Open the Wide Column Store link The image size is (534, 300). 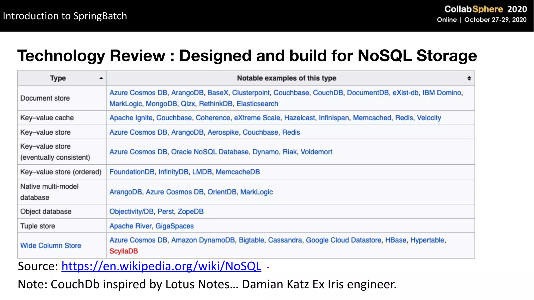coord(51,246)
